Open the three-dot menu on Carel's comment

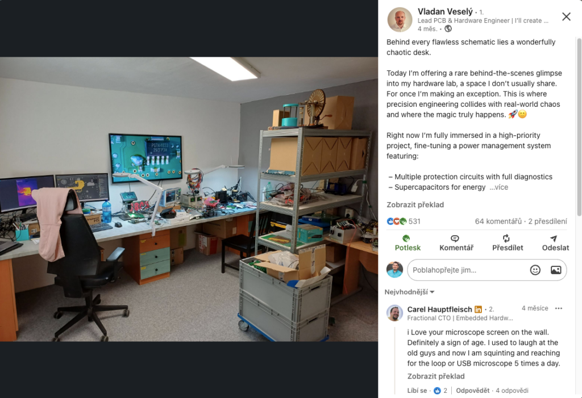559,308
